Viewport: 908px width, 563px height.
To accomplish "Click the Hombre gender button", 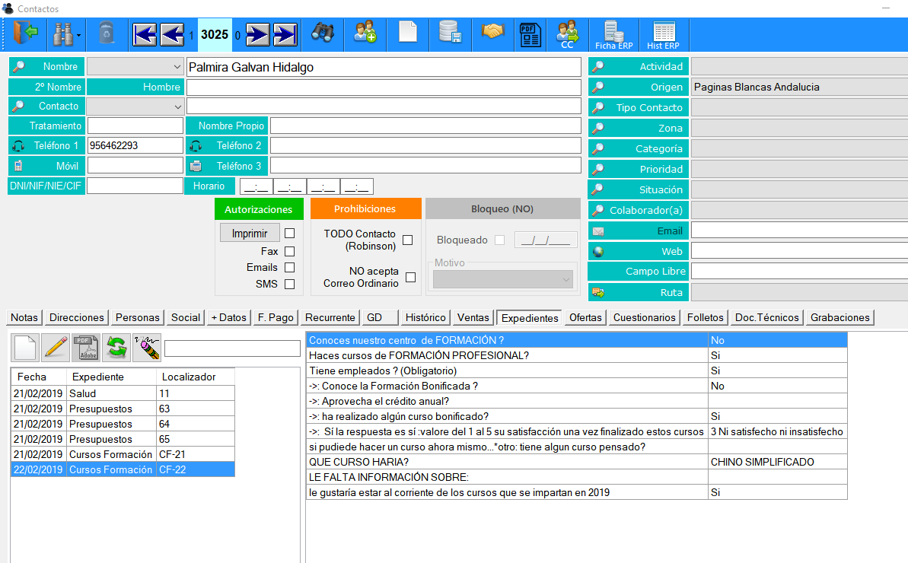I will [135, 87].
